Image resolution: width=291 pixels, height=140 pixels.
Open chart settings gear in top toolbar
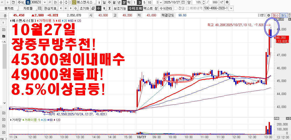point(227,2)
